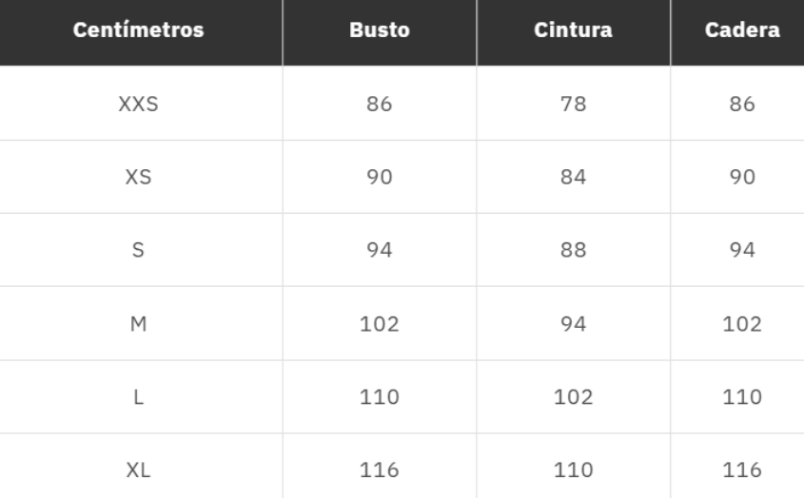Click the XS Cintura value 84

(573, 178)
